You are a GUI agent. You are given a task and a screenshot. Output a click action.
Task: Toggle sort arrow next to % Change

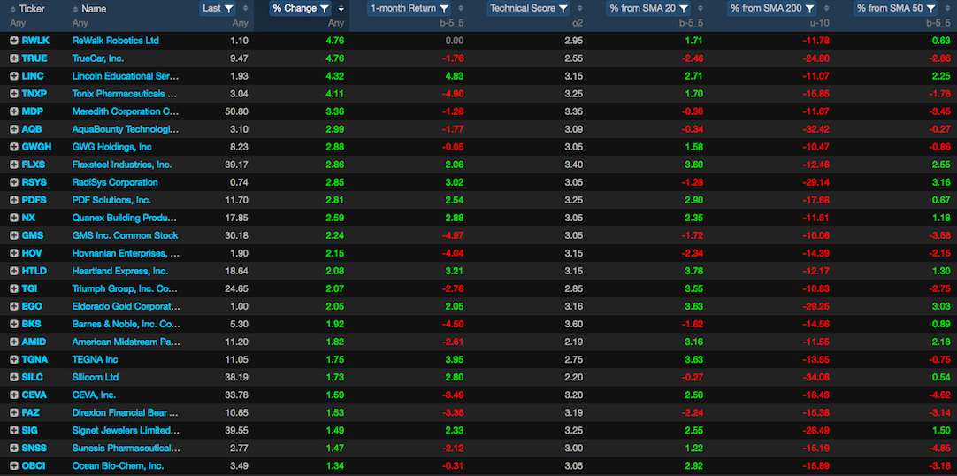tap(341, 9)
